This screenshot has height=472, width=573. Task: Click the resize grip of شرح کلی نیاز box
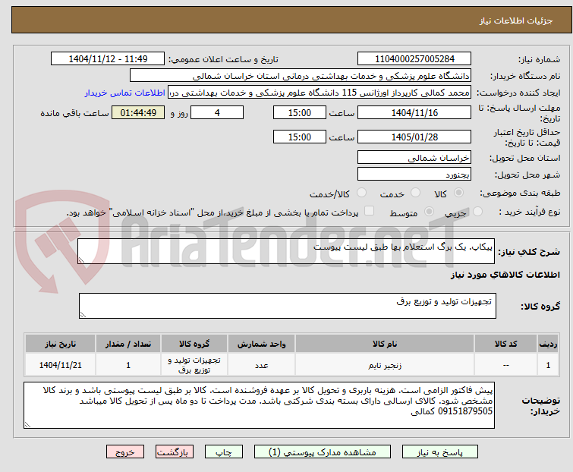click(81, 260)
